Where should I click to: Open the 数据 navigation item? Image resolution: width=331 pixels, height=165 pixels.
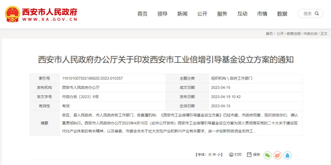pos(282,14)
